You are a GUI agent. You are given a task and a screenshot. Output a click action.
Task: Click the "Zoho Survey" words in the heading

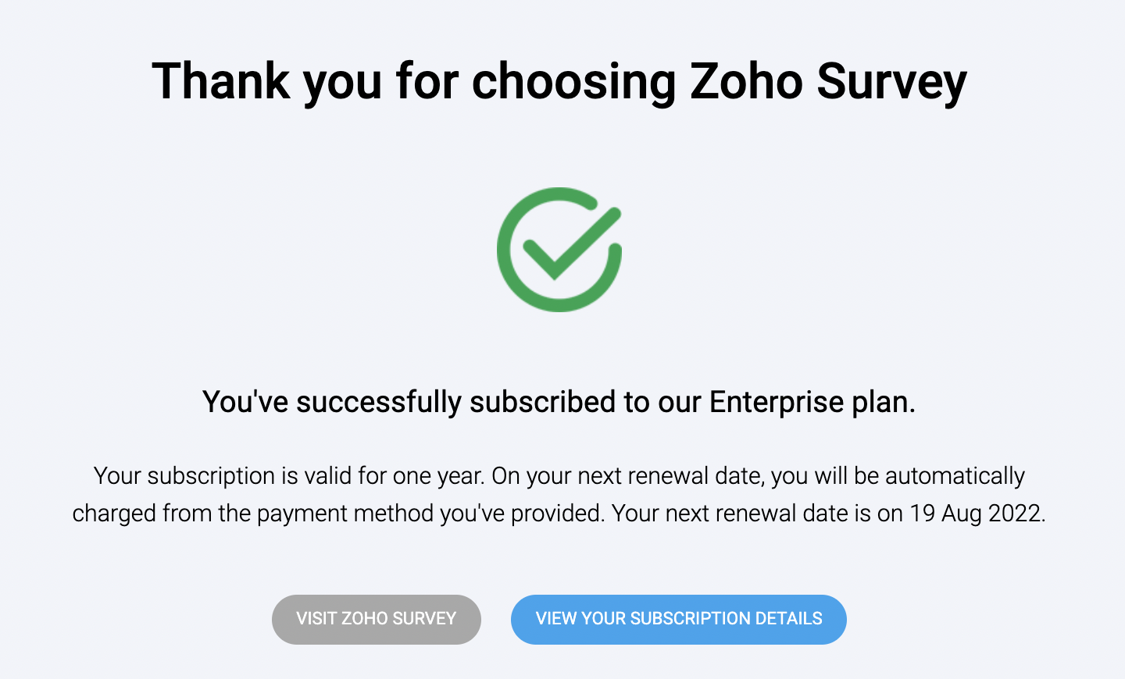tap(828, 81)
